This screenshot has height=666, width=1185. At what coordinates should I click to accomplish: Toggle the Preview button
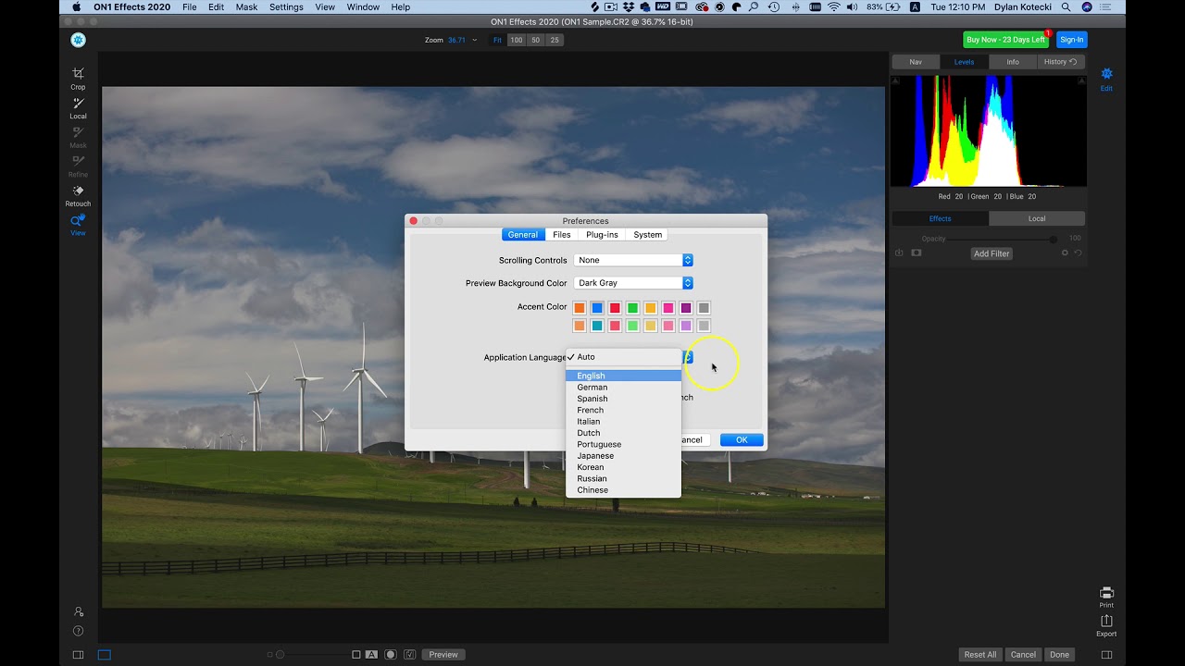click(443, 654)
